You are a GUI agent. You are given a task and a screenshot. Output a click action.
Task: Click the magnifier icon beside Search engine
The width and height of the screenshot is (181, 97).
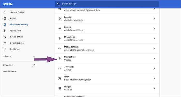coord(5,37)
